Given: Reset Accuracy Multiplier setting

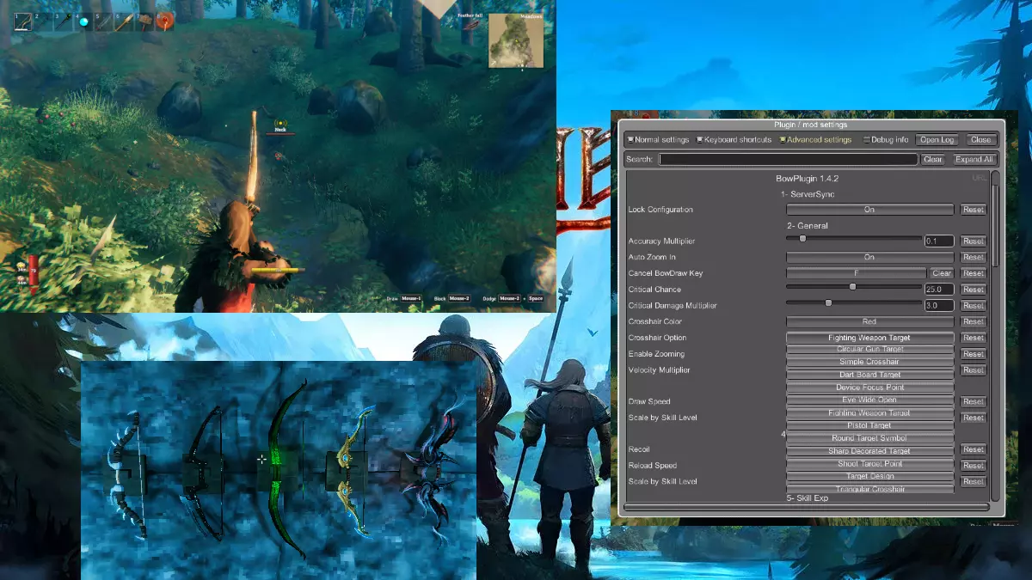Looking at the screenshot, I should [973, 241].
